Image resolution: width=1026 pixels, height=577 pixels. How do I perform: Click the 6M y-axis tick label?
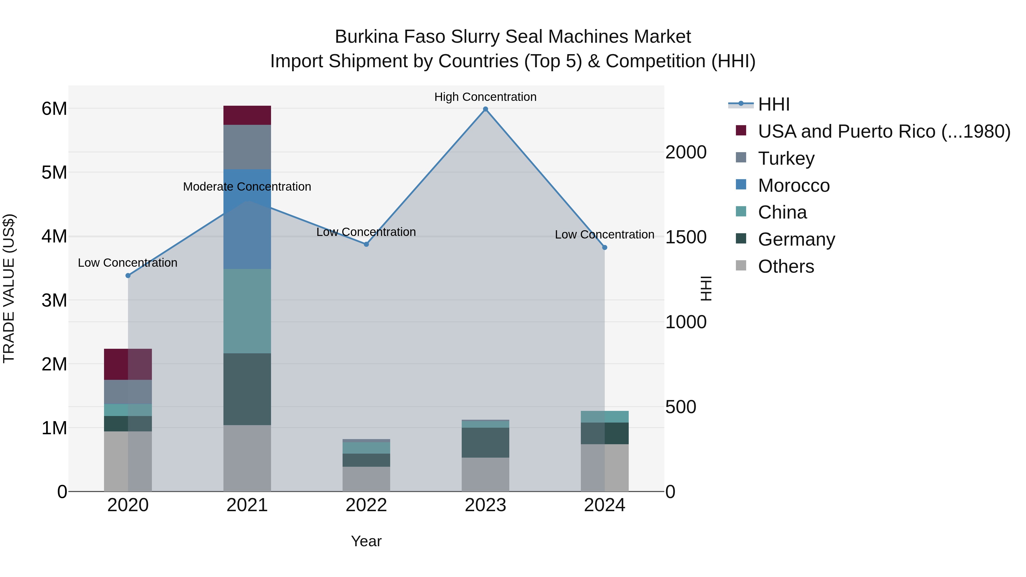[54, 108]
